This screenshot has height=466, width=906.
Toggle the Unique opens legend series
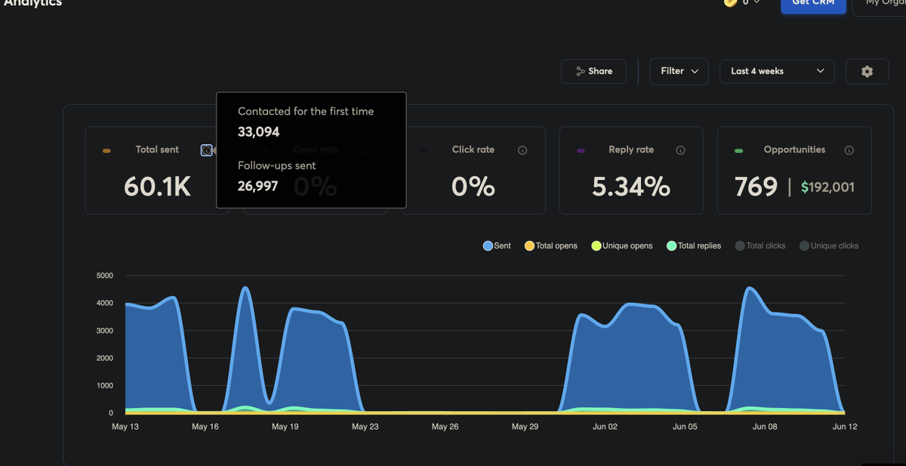click(x=622, y=245)
